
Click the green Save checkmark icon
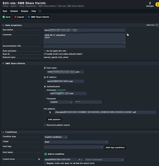click(4, 17)
